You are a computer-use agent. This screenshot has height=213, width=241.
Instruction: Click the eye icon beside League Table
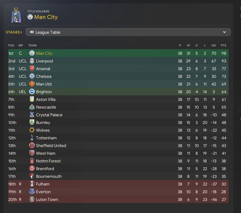[x=32, y=32]
